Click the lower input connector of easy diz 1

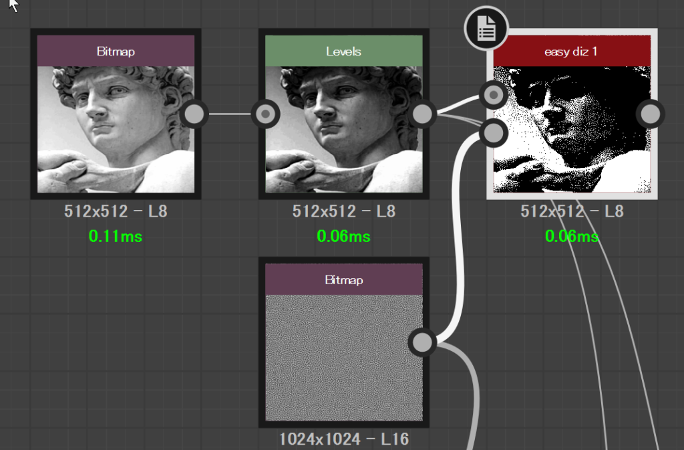click(x=494, y=132)
